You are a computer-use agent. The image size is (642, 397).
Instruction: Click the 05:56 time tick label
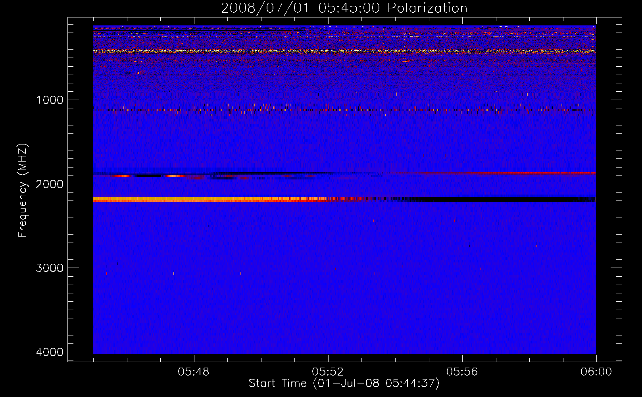pos(462,372)
